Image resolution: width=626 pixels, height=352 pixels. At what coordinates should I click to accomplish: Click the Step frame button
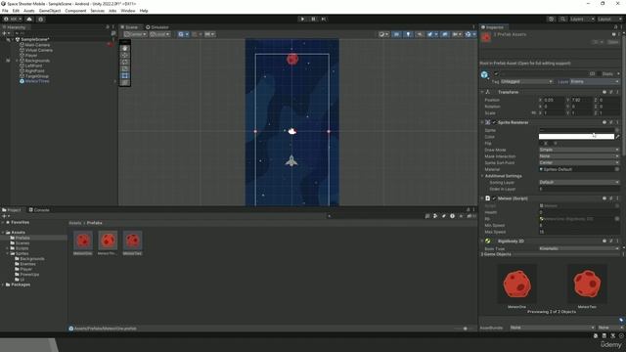(x=324, y=19)
